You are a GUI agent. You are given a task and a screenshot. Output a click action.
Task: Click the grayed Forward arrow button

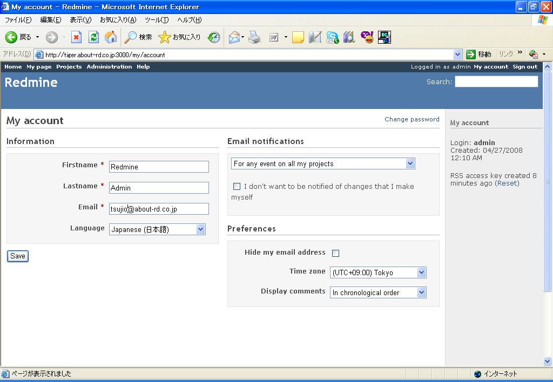tap(52, 37)
